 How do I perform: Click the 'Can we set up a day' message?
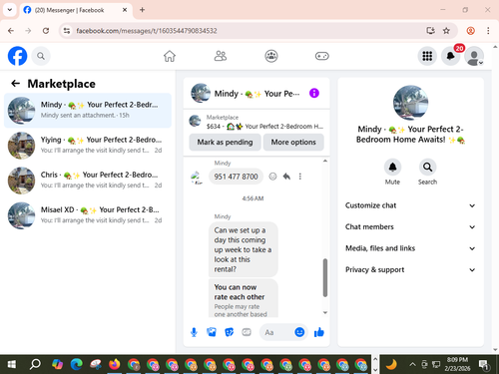(x=243, y=249)
